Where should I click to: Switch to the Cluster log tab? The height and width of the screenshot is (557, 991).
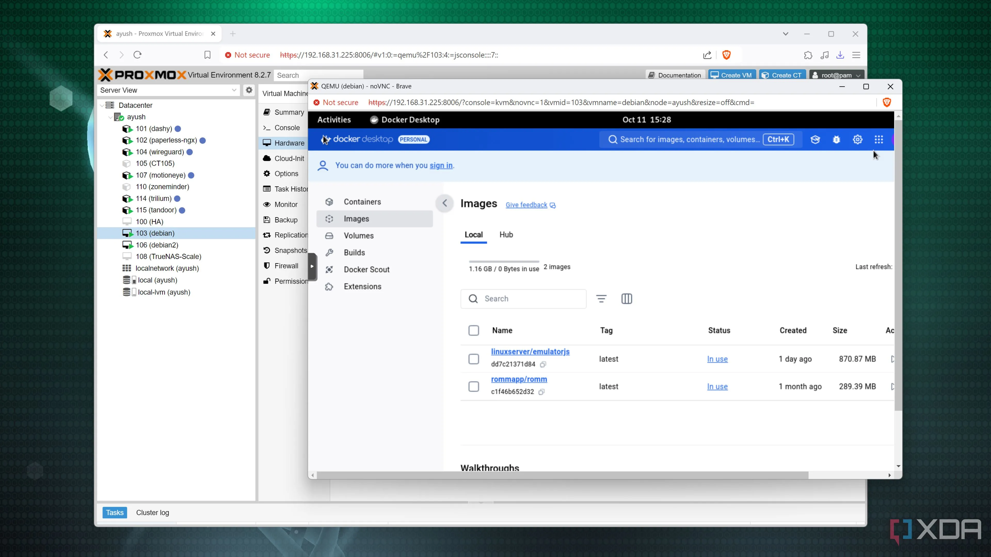pyautogui.click(x=152, y=512)
